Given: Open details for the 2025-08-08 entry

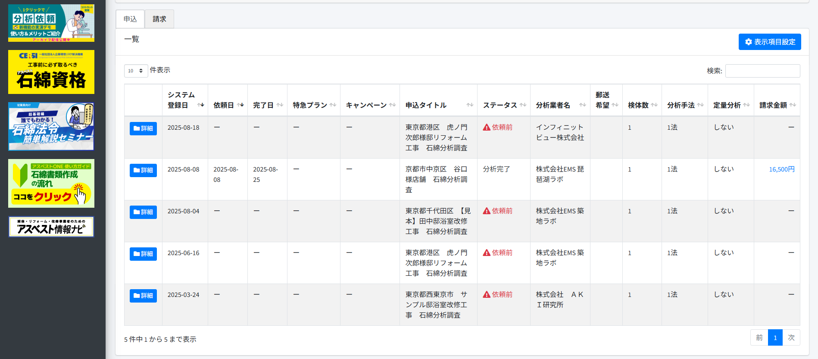Looking at the screenshot, I should 143,170.
